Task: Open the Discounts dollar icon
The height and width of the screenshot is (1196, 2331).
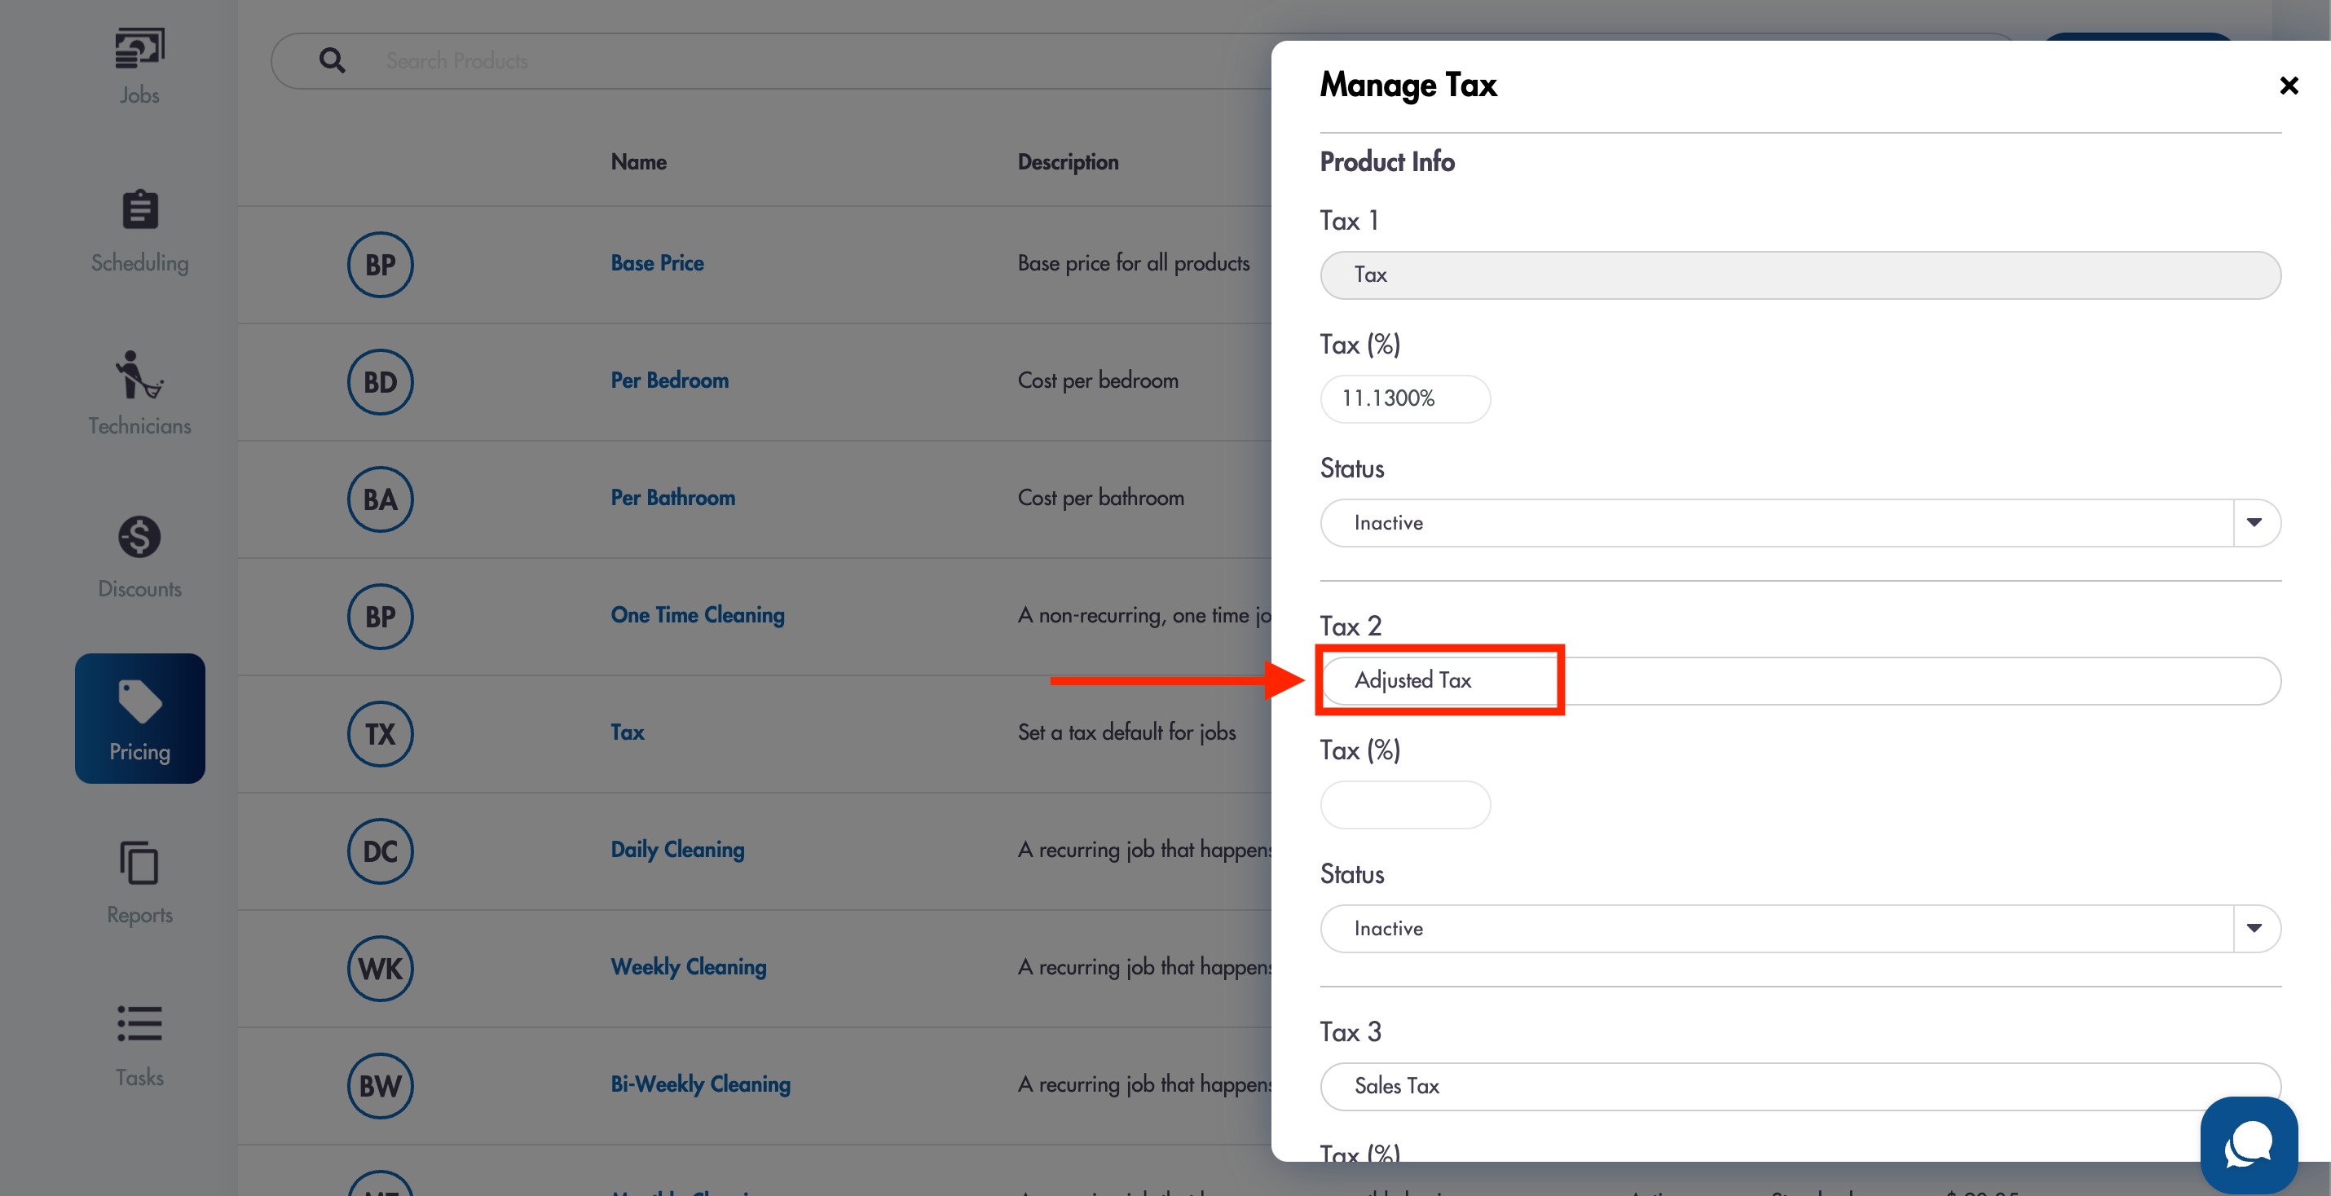Action: click(x=139, y=536)
